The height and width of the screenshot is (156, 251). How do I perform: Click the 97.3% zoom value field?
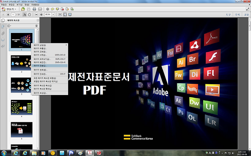(48, 15)
